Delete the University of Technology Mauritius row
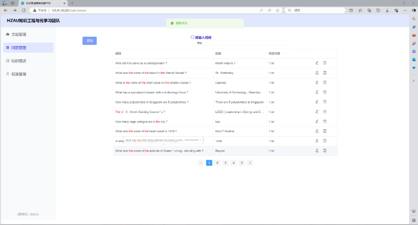This screenshot has height=225, width=418. pos(325,92)
